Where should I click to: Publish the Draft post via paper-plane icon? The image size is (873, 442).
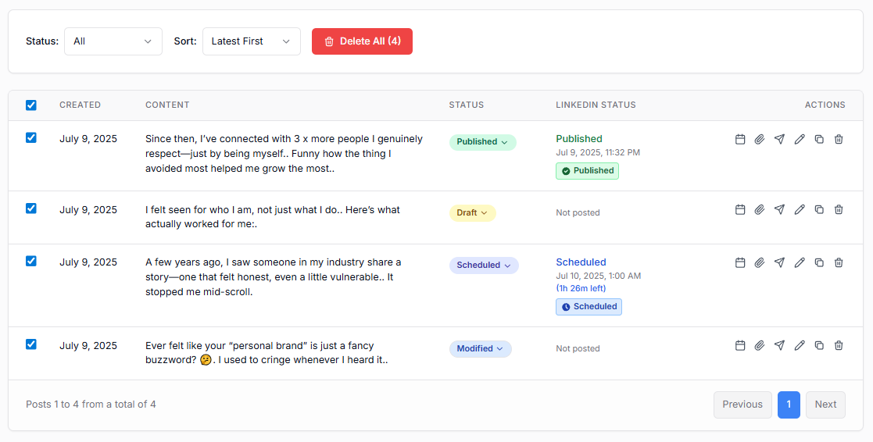click(779, 209)
